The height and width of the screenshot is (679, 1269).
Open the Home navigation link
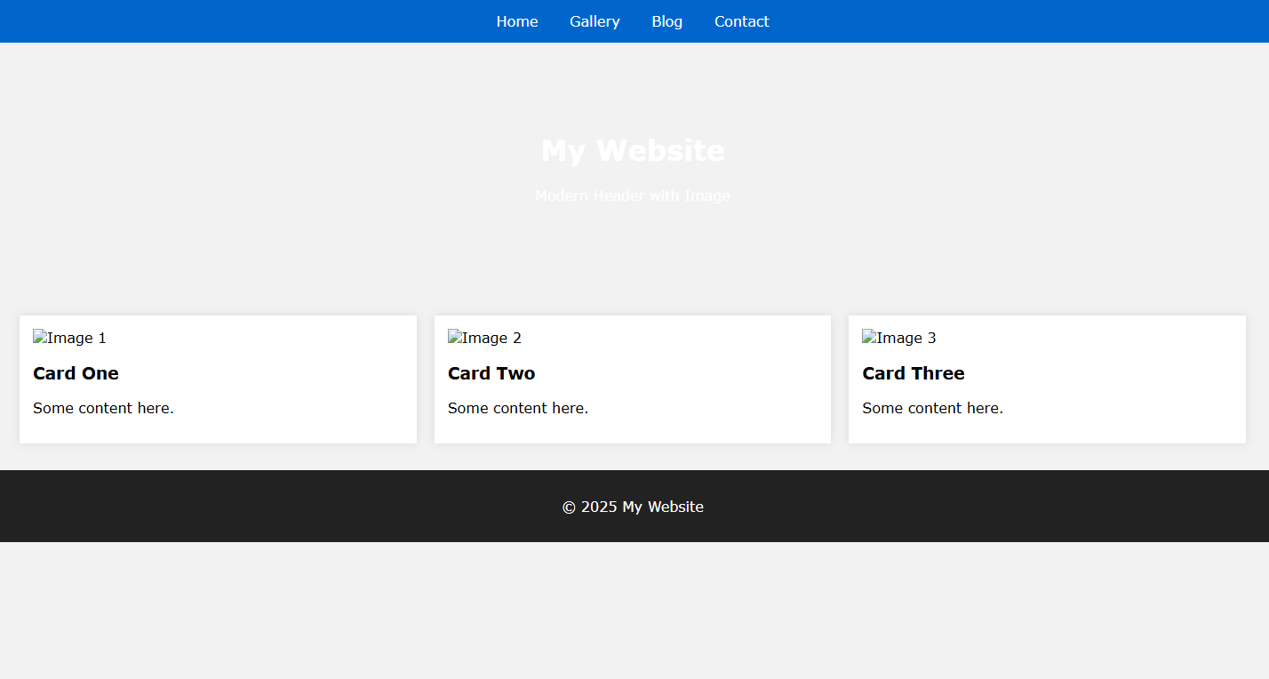tap(516, 21)
